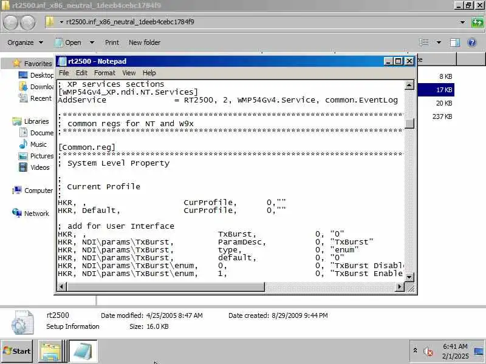
Task: Click the Network globe icon
Action: 17,213
